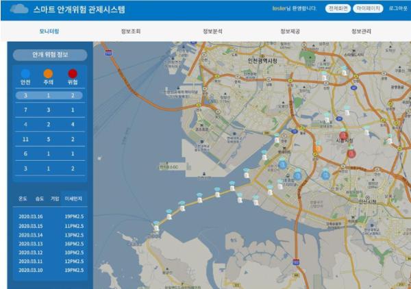Screen dimensions: 411x289
Task: Open the 정보분석 menu
Action: click(x=212, y=32)
